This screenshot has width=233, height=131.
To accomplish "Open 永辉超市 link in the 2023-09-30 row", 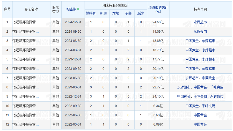I will pos(209,69).
